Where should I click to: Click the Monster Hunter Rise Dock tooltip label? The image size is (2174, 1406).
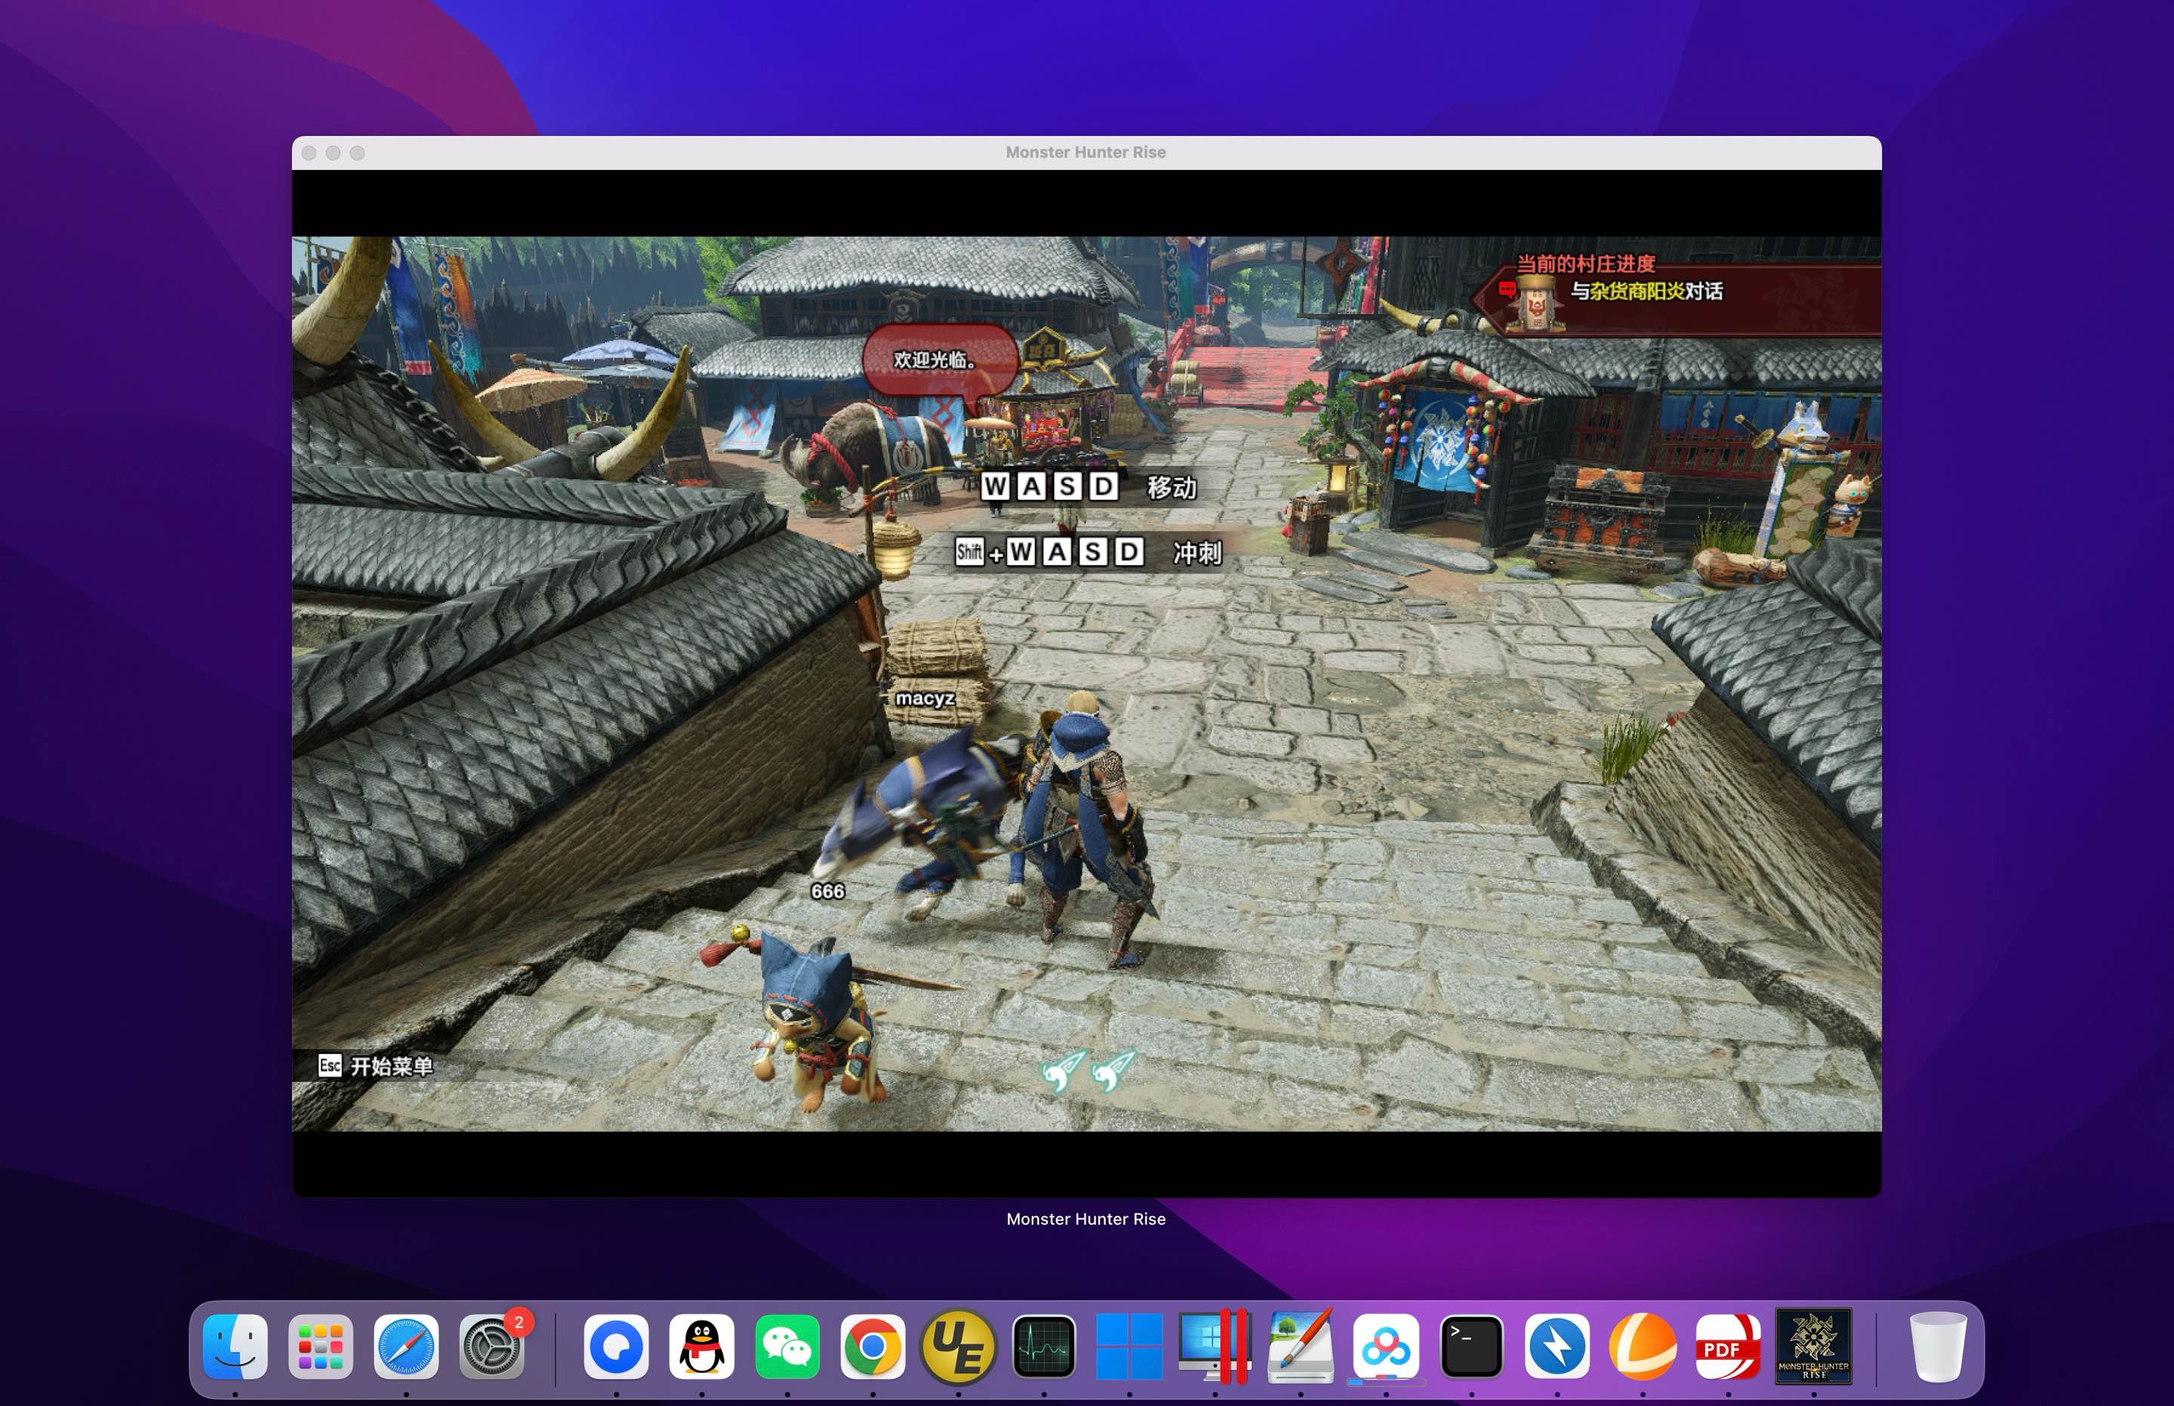pos(1086,1219)
